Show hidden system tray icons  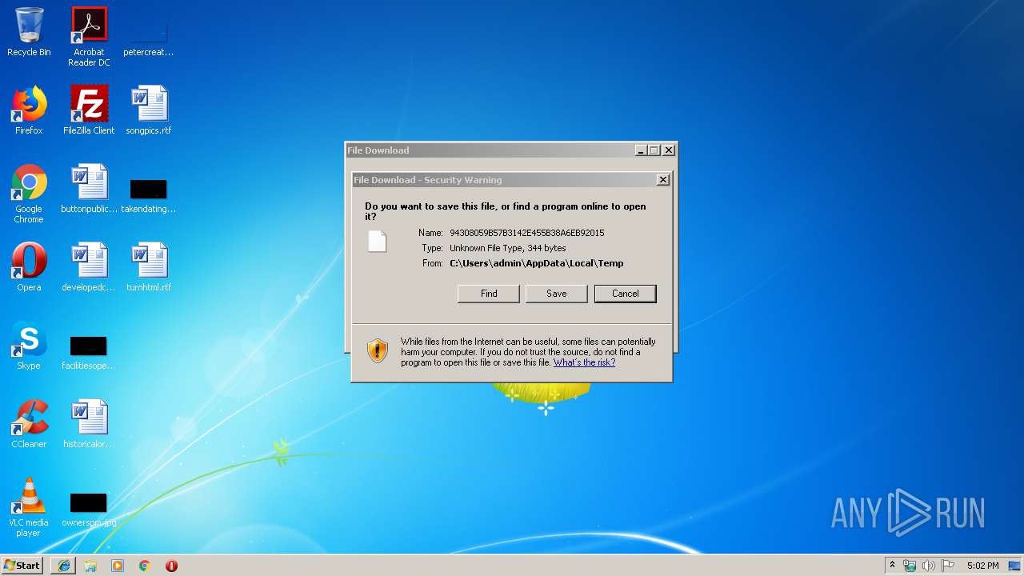click(893, 566)
